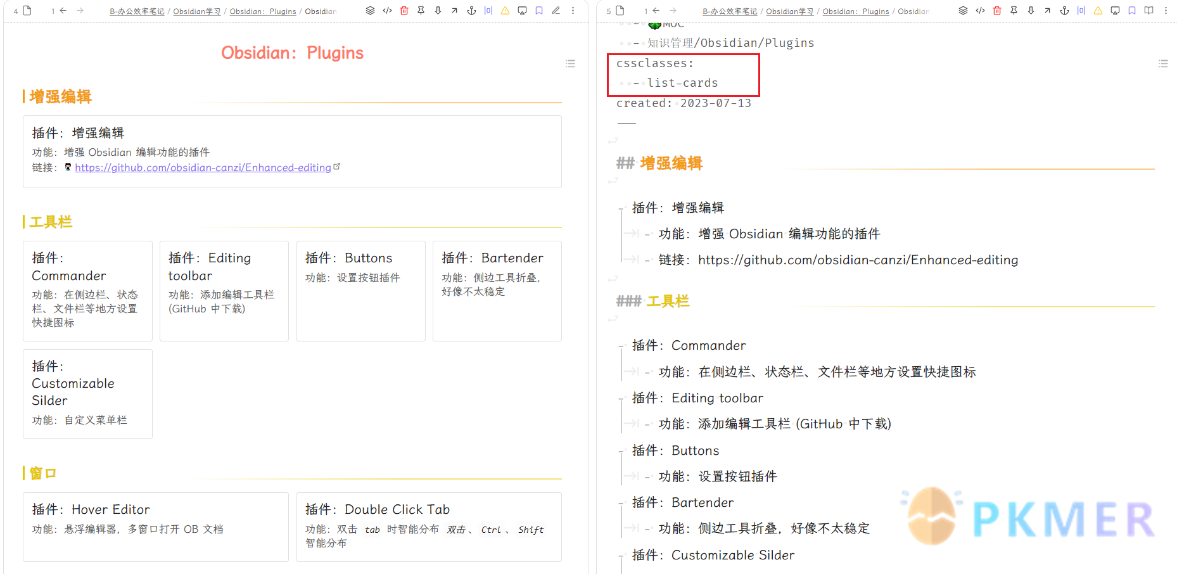Expand the outline list icon beside Obsidian: Plugins title

570,64
